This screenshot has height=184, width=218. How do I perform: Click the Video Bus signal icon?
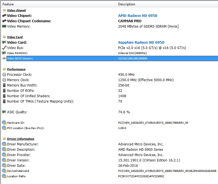tap(4, 48)
